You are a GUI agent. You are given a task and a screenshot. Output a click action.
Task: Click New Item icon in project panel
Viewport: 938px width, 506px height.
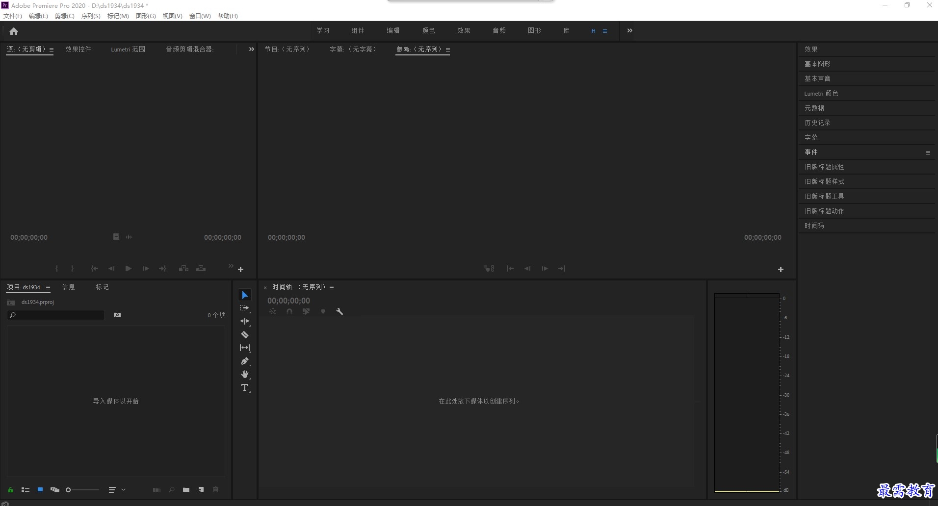201,490
